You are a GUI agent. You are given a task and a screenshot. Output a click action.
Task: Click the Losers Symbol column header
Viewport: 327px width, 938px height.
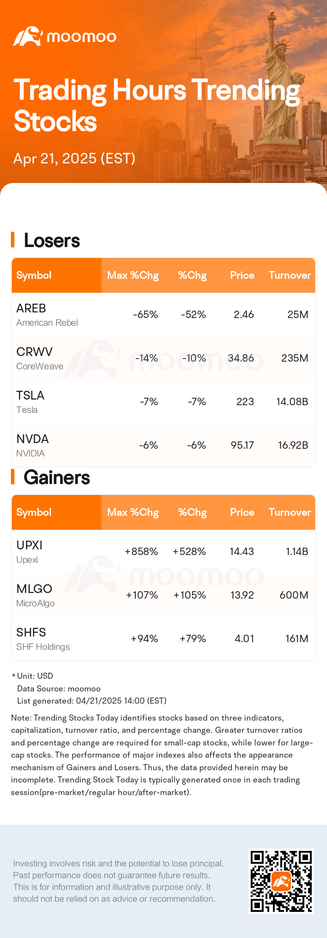click(34, 275)
